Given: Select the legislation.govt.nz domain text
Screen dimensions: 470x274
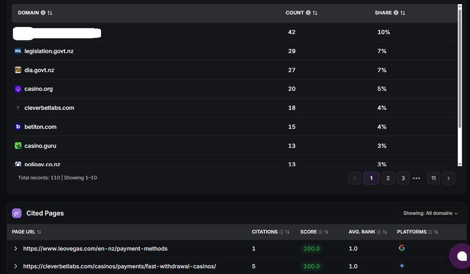Looking at the screenshot, I should pyautogui.click(x=49, y=51).
